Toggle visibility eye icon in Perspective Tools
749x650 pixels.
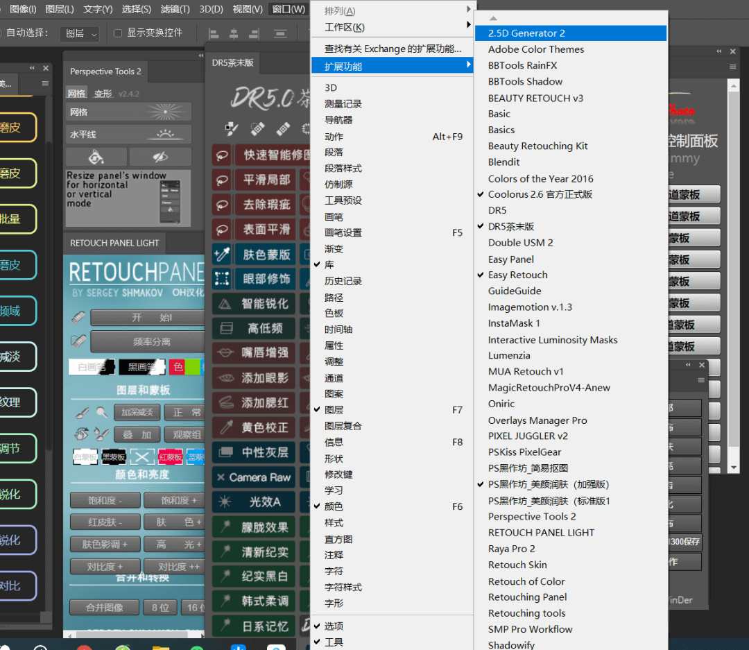pyautogui.click(x=162, y=157)
